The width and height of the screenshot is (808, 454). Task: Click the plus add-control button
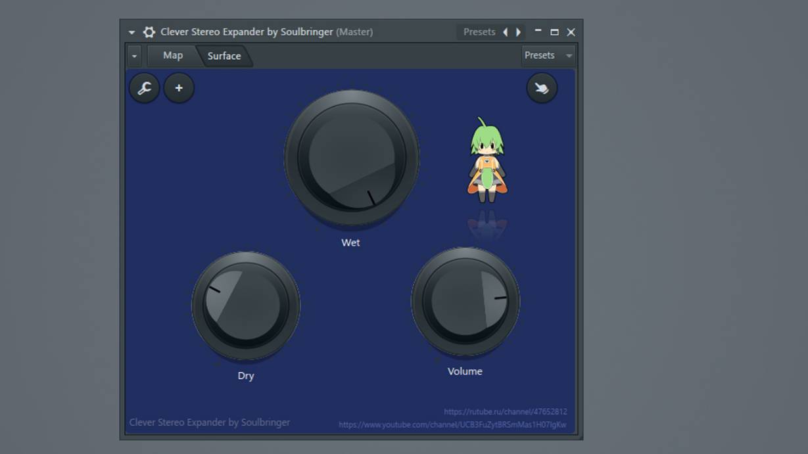point(179,88)
